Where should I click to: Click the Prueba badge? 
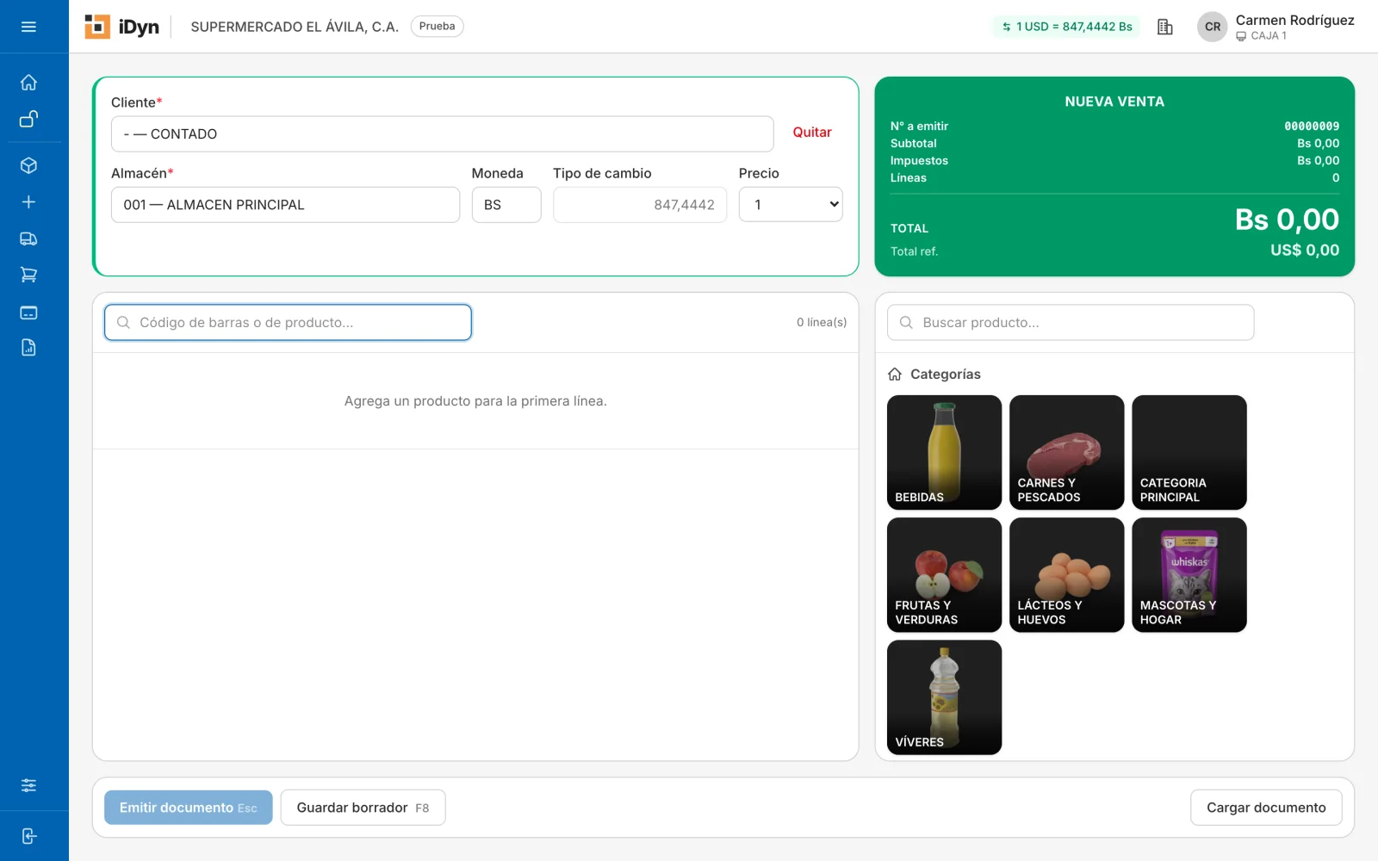pyautogui.click(x=437, y=27)
